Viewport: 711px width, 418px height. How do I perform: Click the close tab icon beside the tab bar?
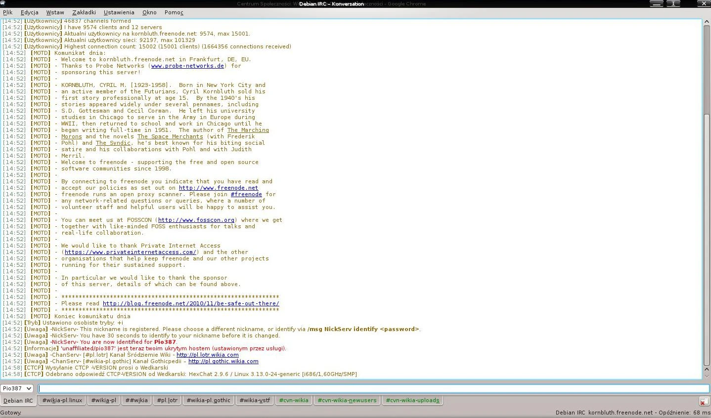pyautogui.click(x=704, y=401)
